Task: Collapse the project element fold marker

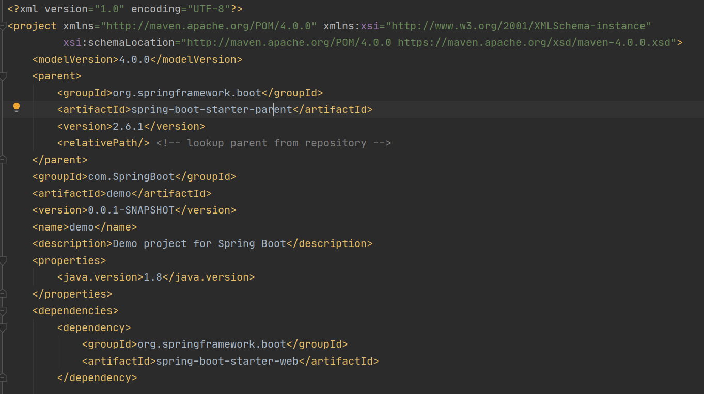Action: pos(3,26)
